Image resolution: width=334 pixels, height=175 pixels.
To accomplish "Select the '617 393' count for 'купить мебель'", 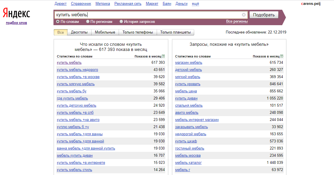I will pyautogui.click(x=158, y=63).
